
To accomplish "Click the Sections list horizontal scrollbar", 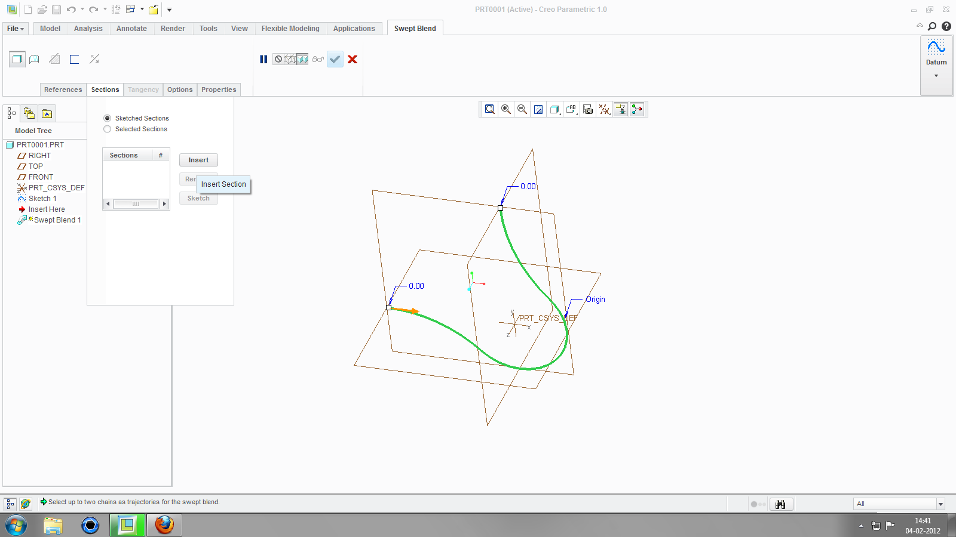I will pyautogui.click(x=136, y=204).
